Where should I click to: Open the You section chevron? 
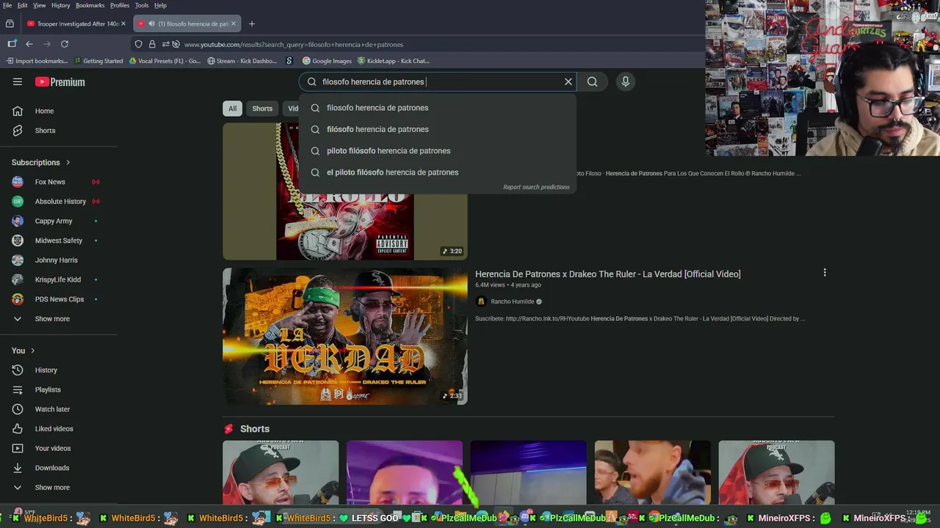click(x=33, y=351)
